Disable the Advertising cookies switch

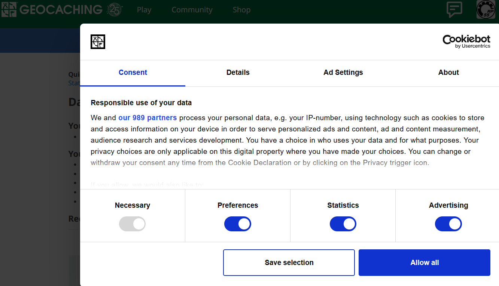point(448,224)
